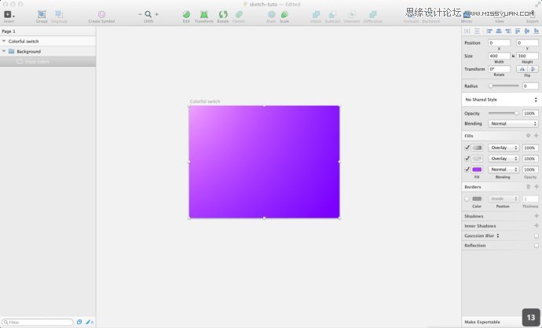542x328 pixels.
Task: Select the Background group layer
Action: pos(48,52)
